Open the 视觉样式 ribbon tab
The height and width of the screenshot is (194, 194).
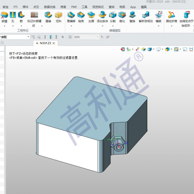[98, 6]
